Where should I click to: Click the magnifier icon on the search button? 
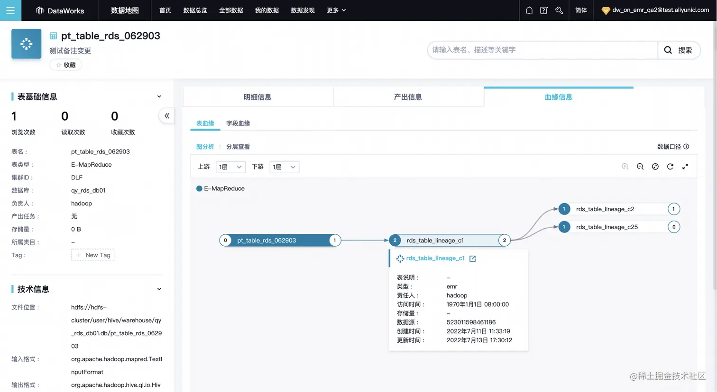pyautogui.click(x=668, y=50)
